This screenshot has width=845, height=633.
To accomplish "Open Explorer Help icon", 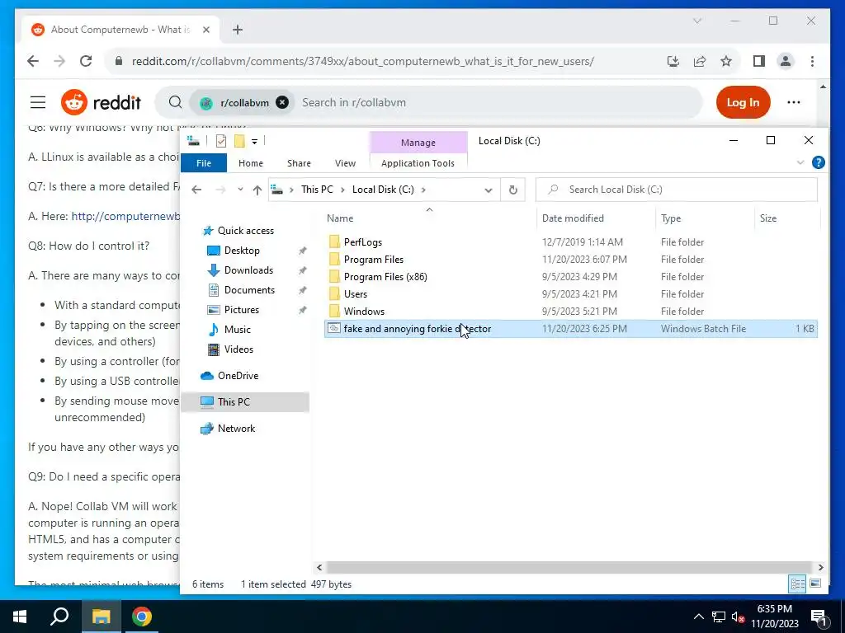I will pos(818,162).
